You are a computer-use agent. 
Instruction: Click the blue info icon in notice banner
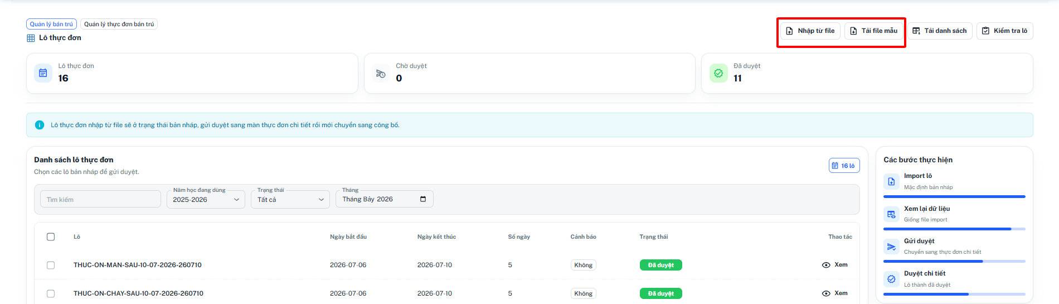40,125
